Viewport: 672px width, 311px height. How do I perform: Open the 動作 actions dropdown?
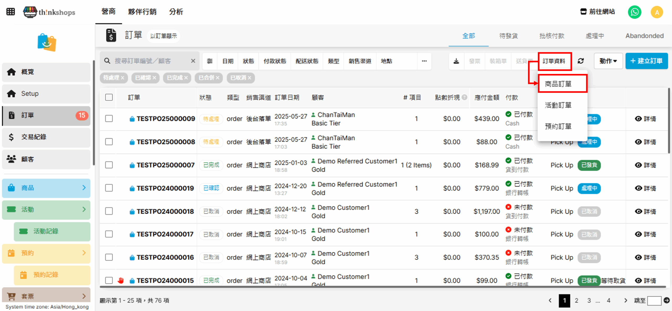608,61
